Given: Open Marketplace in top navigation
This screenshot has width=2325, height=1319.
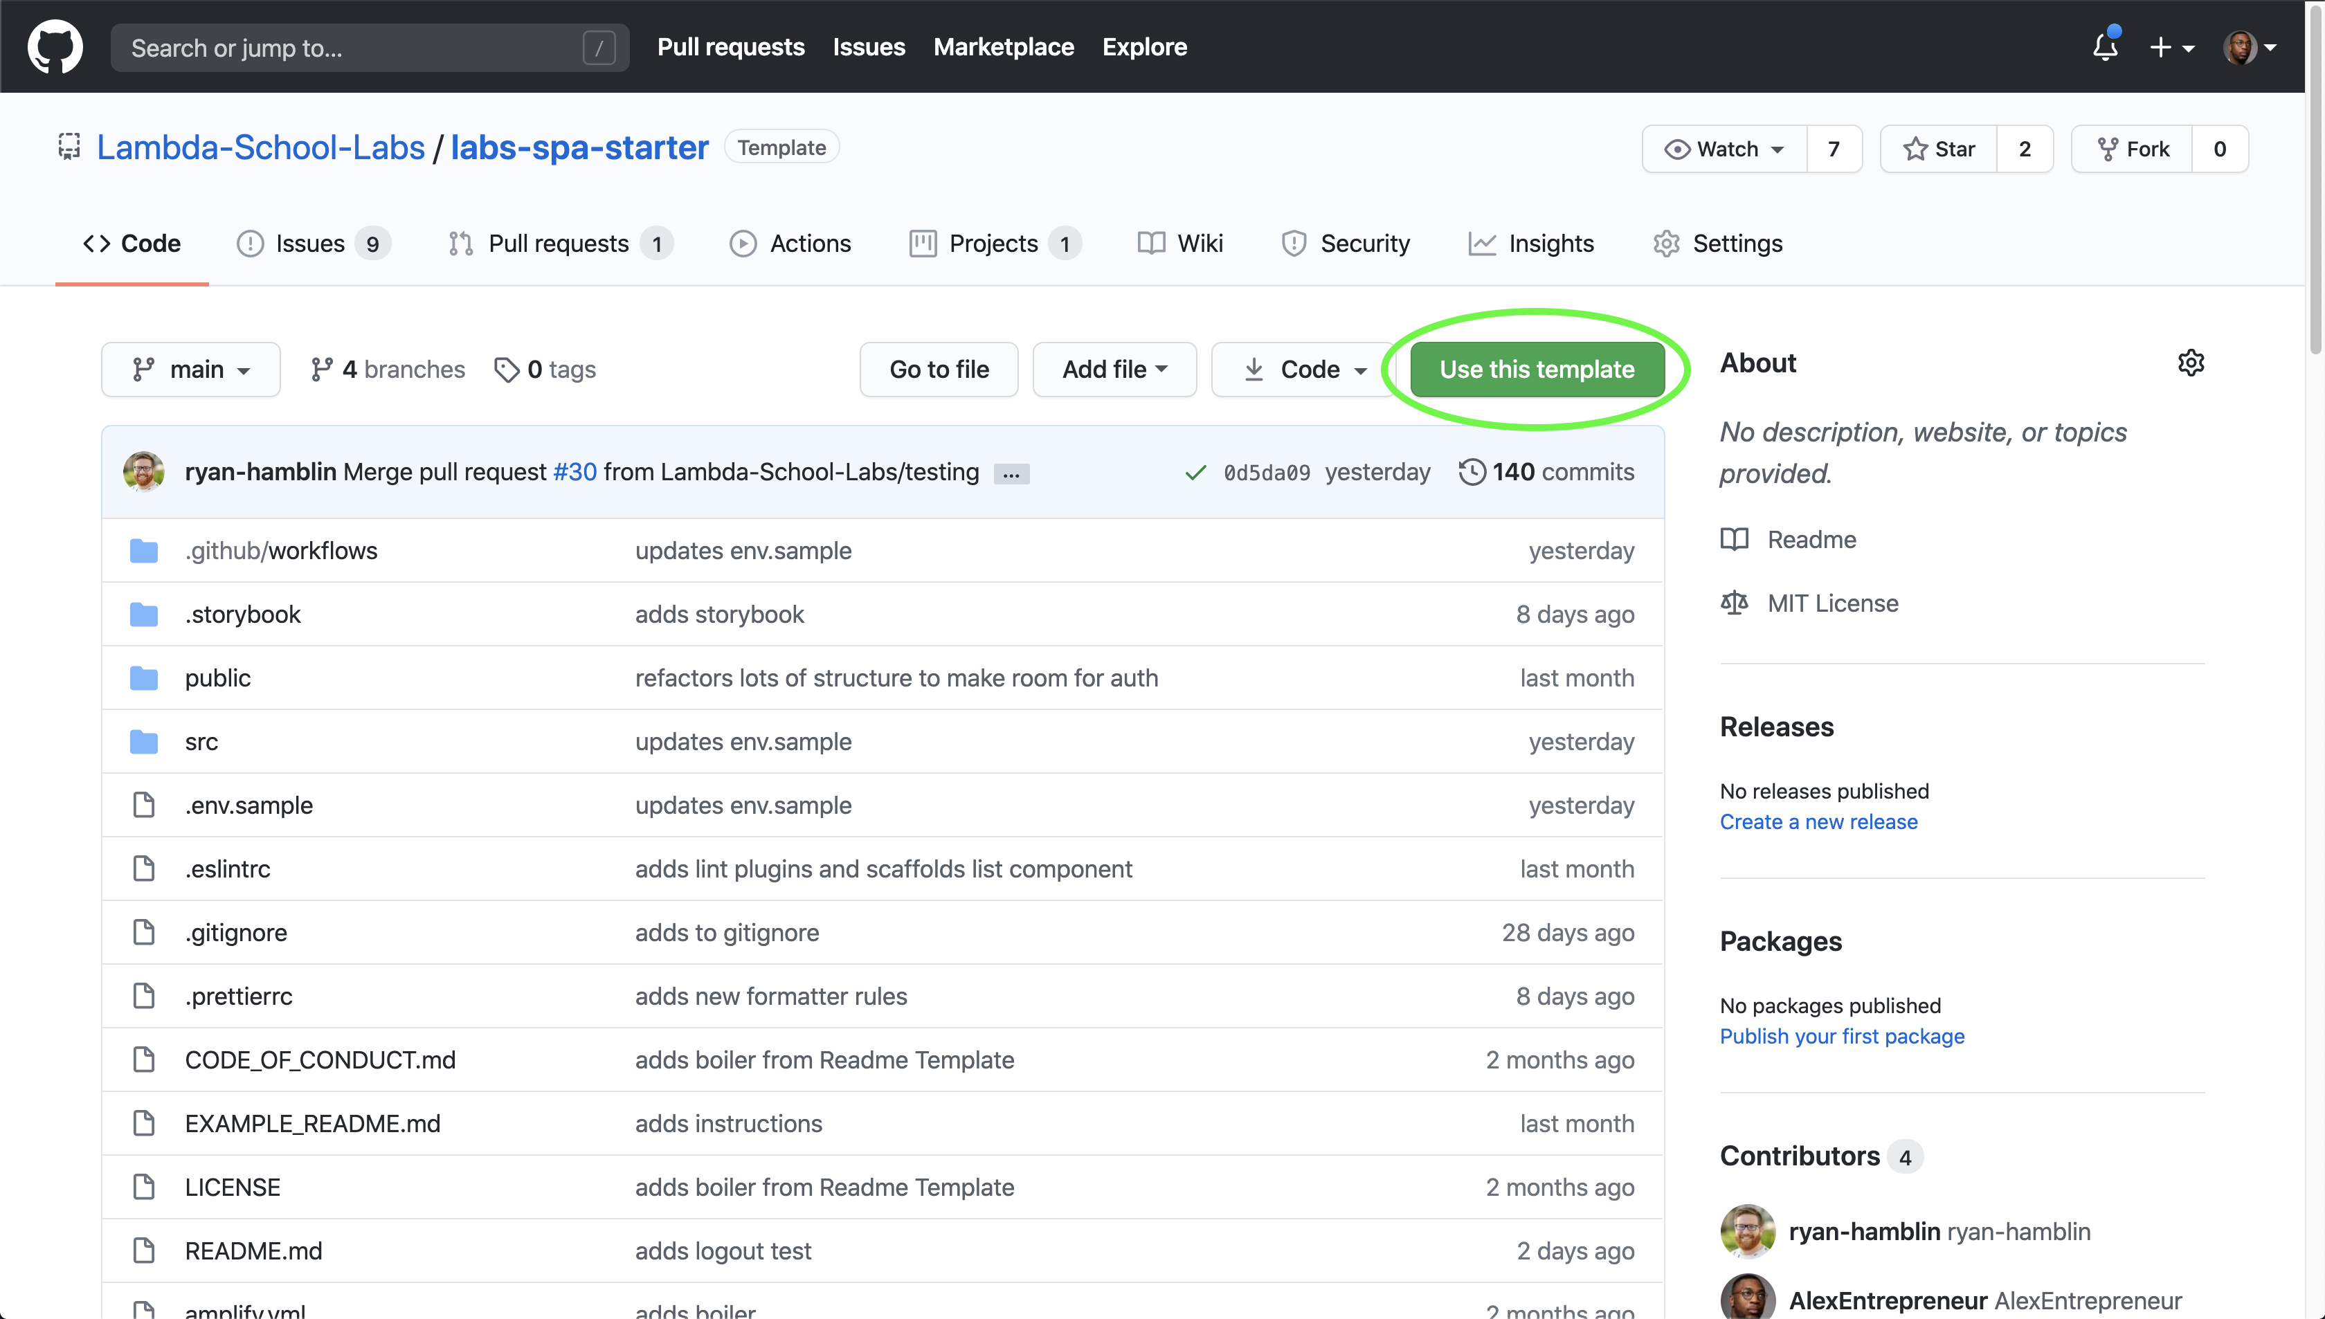Looking at the screenshot, I should [1004, 47].
